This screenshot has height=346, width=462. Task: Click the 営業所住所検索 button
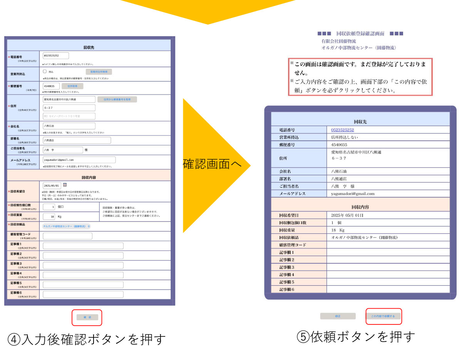coord(99,72)
